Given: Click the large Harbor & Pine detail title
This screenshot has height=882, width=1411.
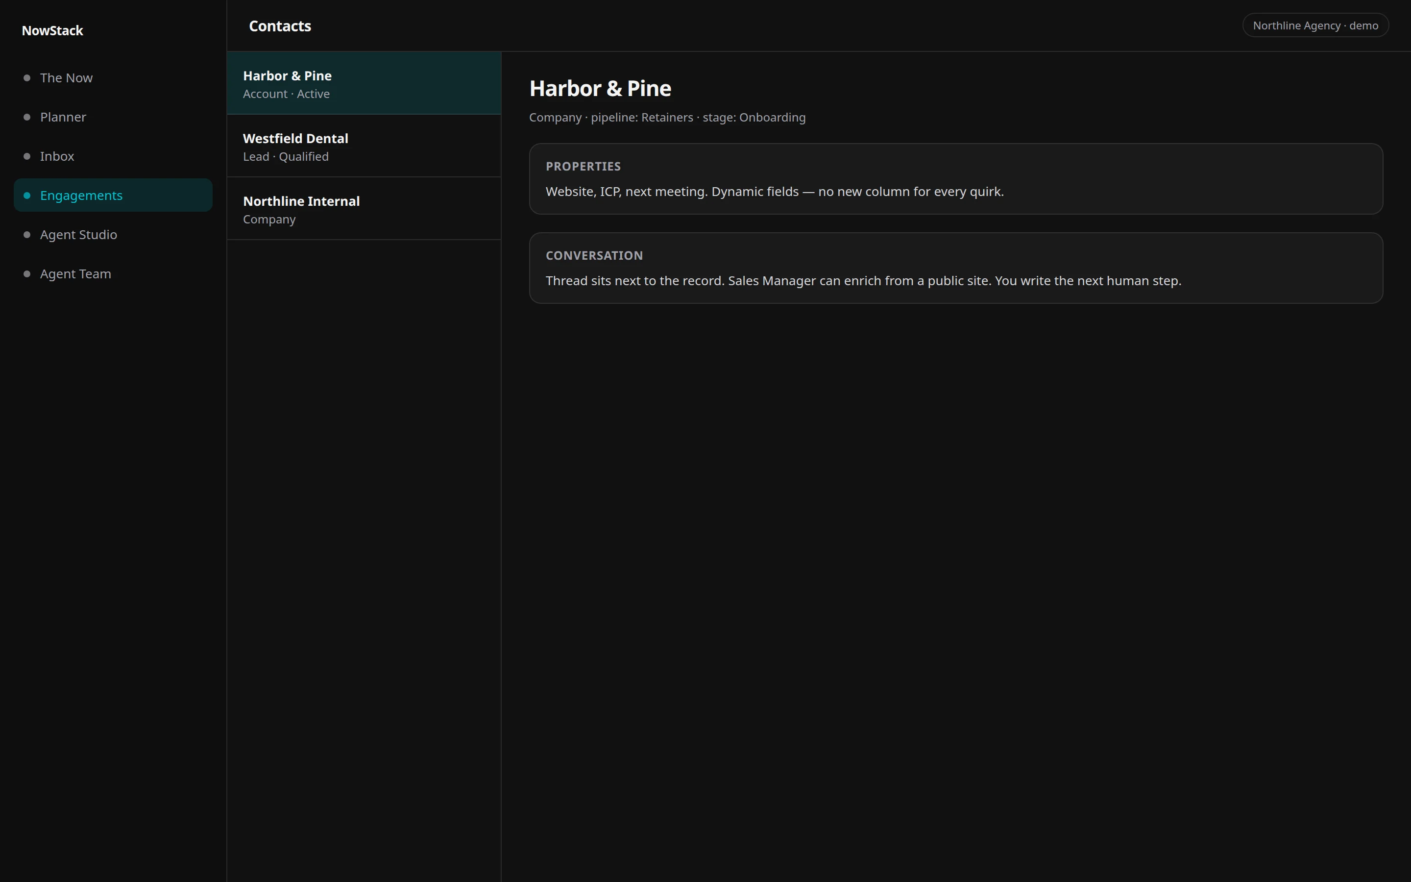Looking at the screenshot, I should 600,88.
